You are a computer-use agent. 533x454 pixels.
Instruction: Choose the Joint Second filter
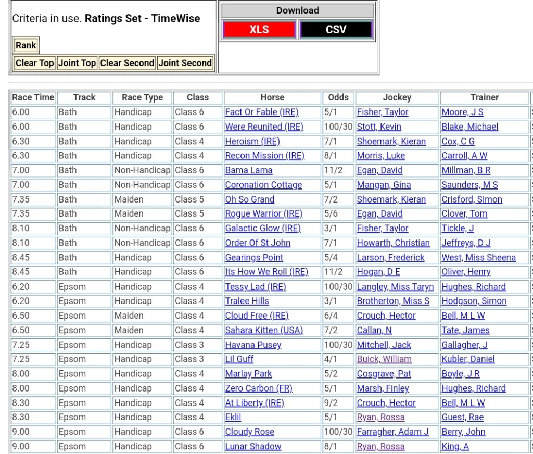[x=185, y=63]
